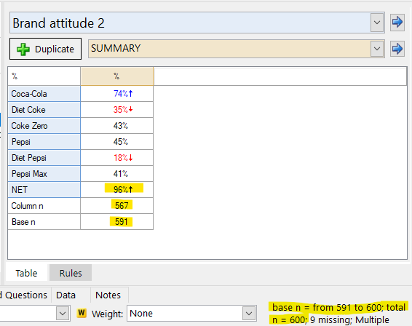Open the Brand attitude 2 dropdown
This screenshot has height=326, width=412.
(377, 23)
